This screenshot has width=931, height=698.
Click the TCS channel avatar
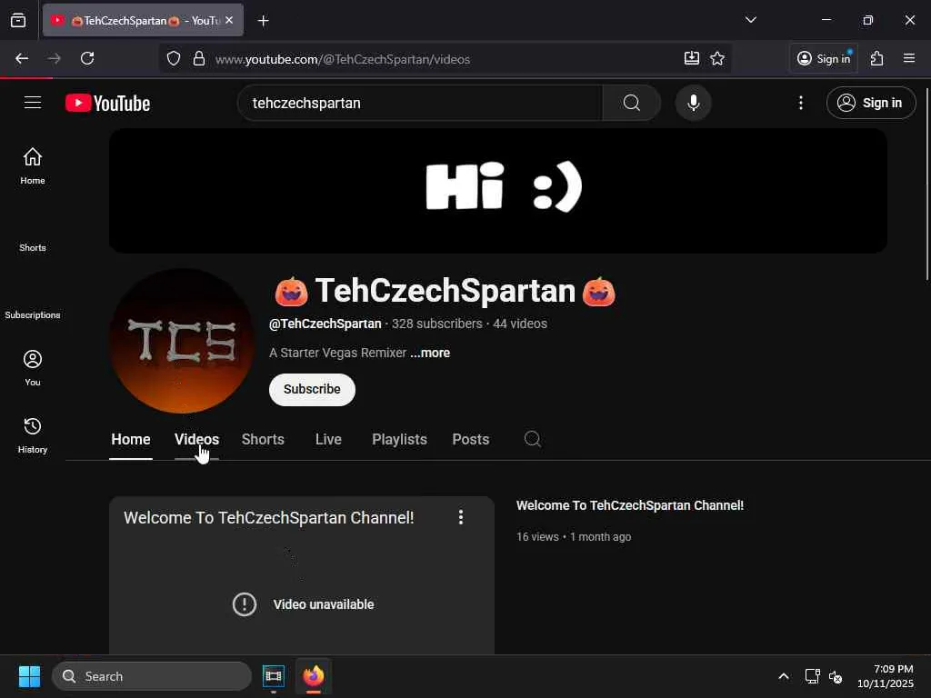click(x=182, y=341)
